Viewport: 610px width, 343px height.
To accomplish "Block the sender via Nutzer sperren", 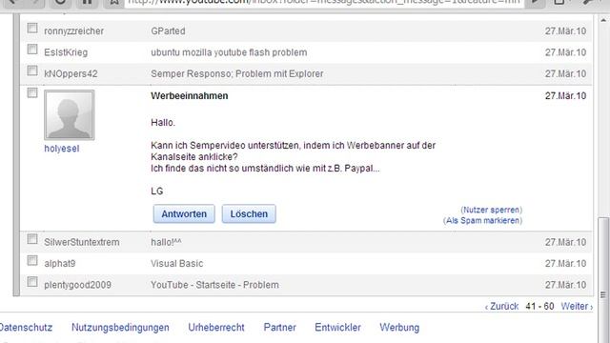I will coord(492,210).
